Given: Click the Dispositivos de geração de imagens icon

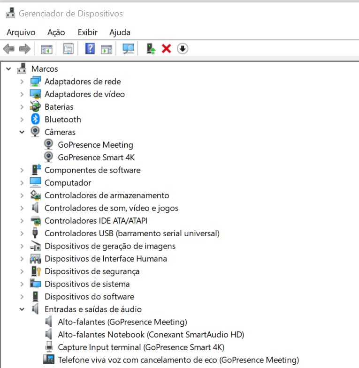Looking at the screenshot, I should [x=36, y=246].
